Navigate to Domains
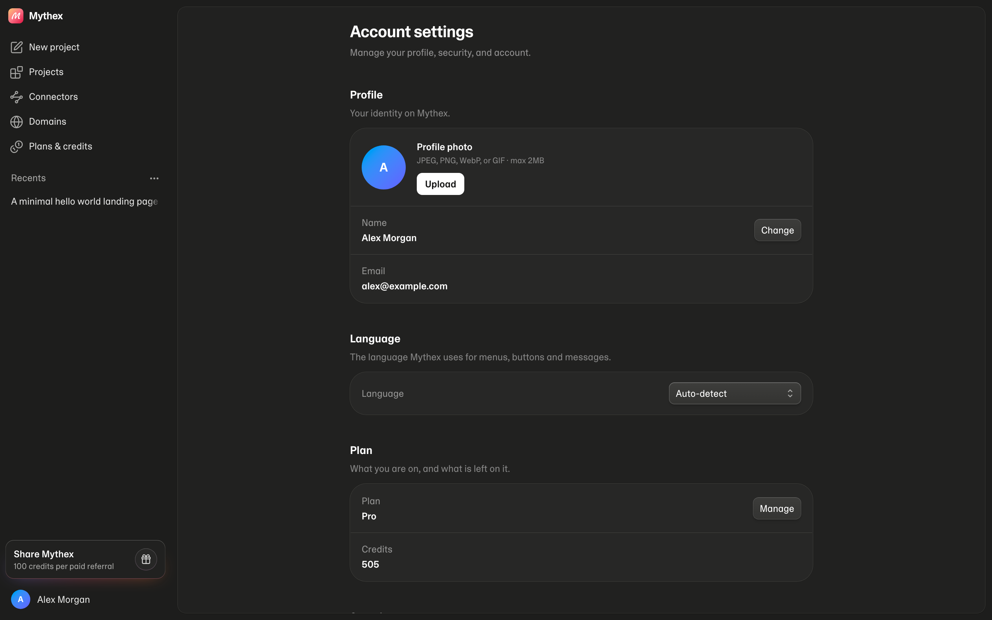 (x=85, y=122)
